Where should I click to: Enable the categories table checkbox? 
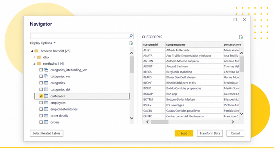pos(41,83)
